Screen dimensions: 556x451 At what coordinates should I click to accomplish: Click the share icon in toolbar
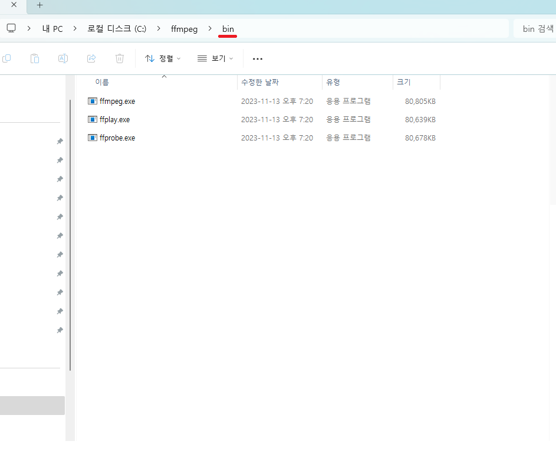coord(91,58)
